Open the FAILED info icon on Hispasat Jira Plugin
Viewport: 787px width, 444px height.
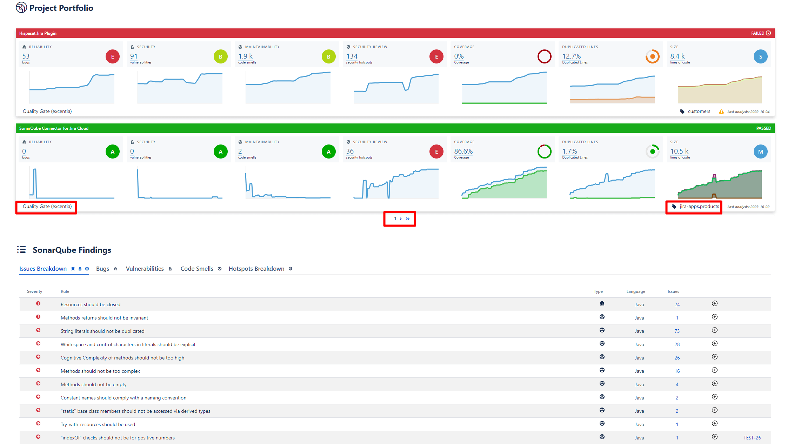click(x=768, y=33)
